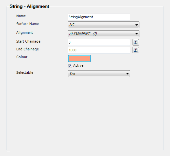
Task: Click the Alignment field label
Action: pos(24,32)
